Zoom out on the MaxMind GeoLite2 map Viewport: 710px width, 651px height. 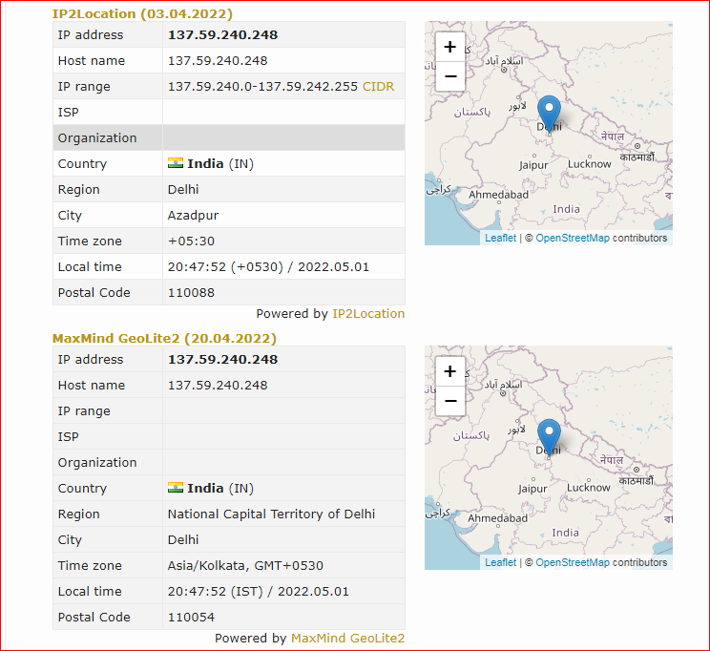pyautogui.click(x=450, y=401)
